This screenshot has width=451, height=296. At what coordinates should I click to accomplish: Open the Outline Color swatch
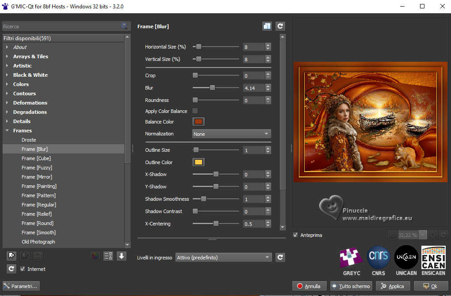199,162
